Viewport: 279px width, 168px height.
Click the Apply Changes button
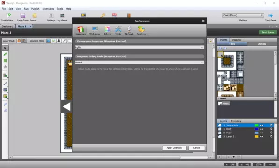point(174,148)
